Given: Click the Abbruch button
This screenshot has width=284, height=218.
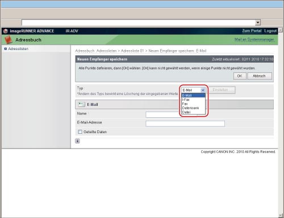Looking at the screenshot, I should (x=260, y=76).
